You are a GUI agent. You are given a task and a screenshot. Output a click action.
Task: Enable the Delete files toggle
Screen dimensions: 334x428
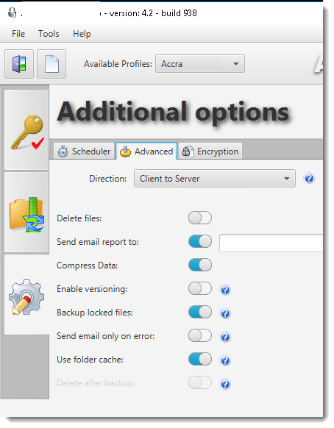pos(200,218)
